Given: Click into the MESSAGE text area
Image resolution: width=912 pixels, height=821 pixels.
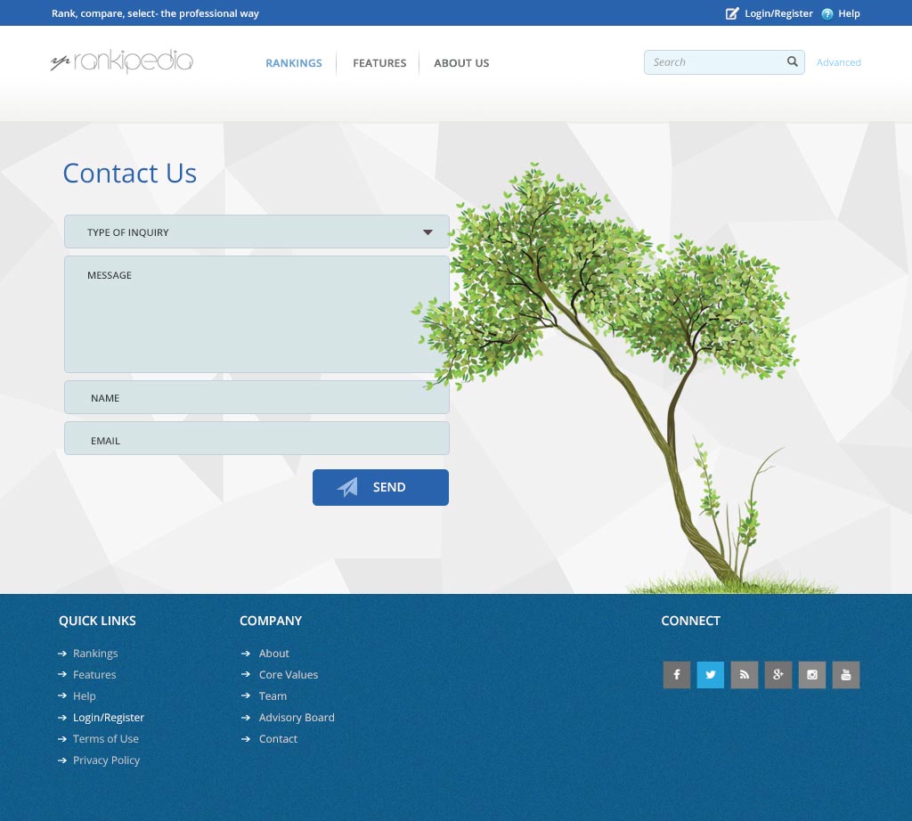Looking at the screenshot, I should tap(256, 314).
